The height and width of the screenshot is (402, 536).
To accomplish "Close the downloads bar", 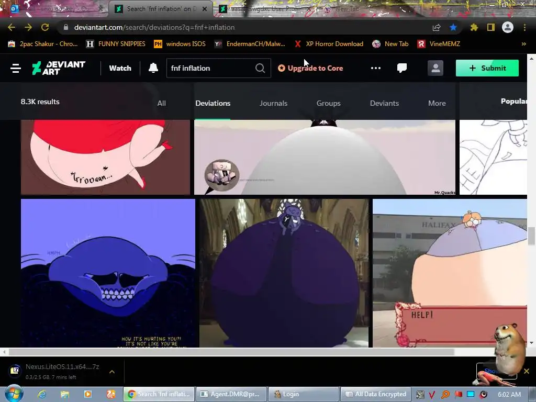I will click(527, 371).
